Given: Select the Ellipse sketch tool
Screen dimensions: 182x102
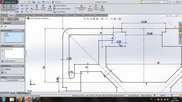Looking at the screenshot, I should point(27,9).
